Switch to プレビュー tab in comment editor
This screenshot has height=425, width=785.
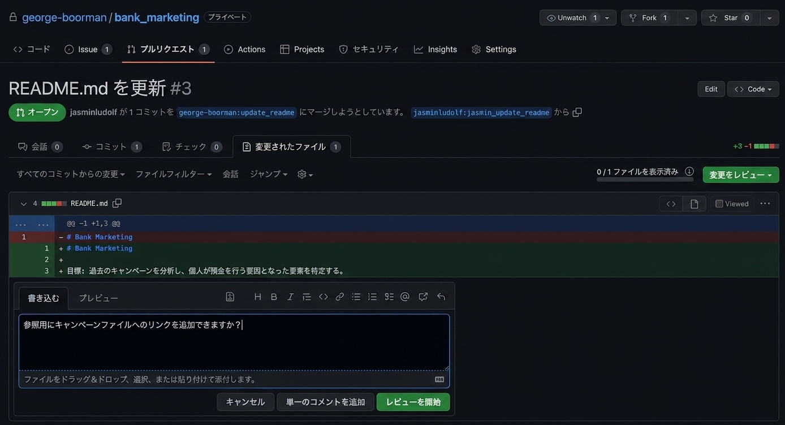98,298
